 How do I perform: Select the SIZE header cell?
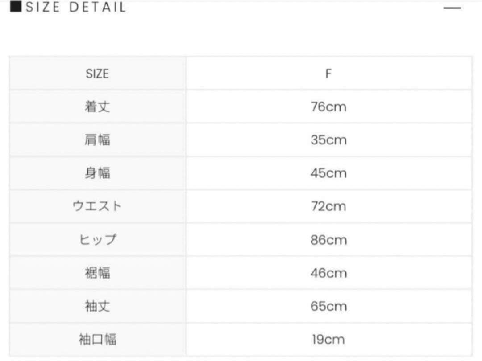[x=97, y=74]
